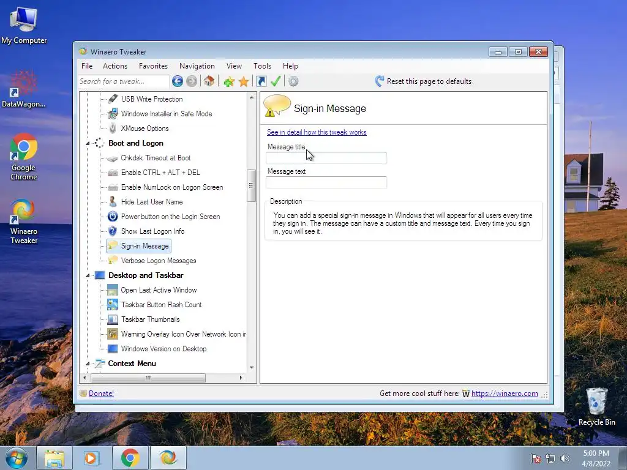
Task: Open the Favorites menu
Action: pos(153,66)
